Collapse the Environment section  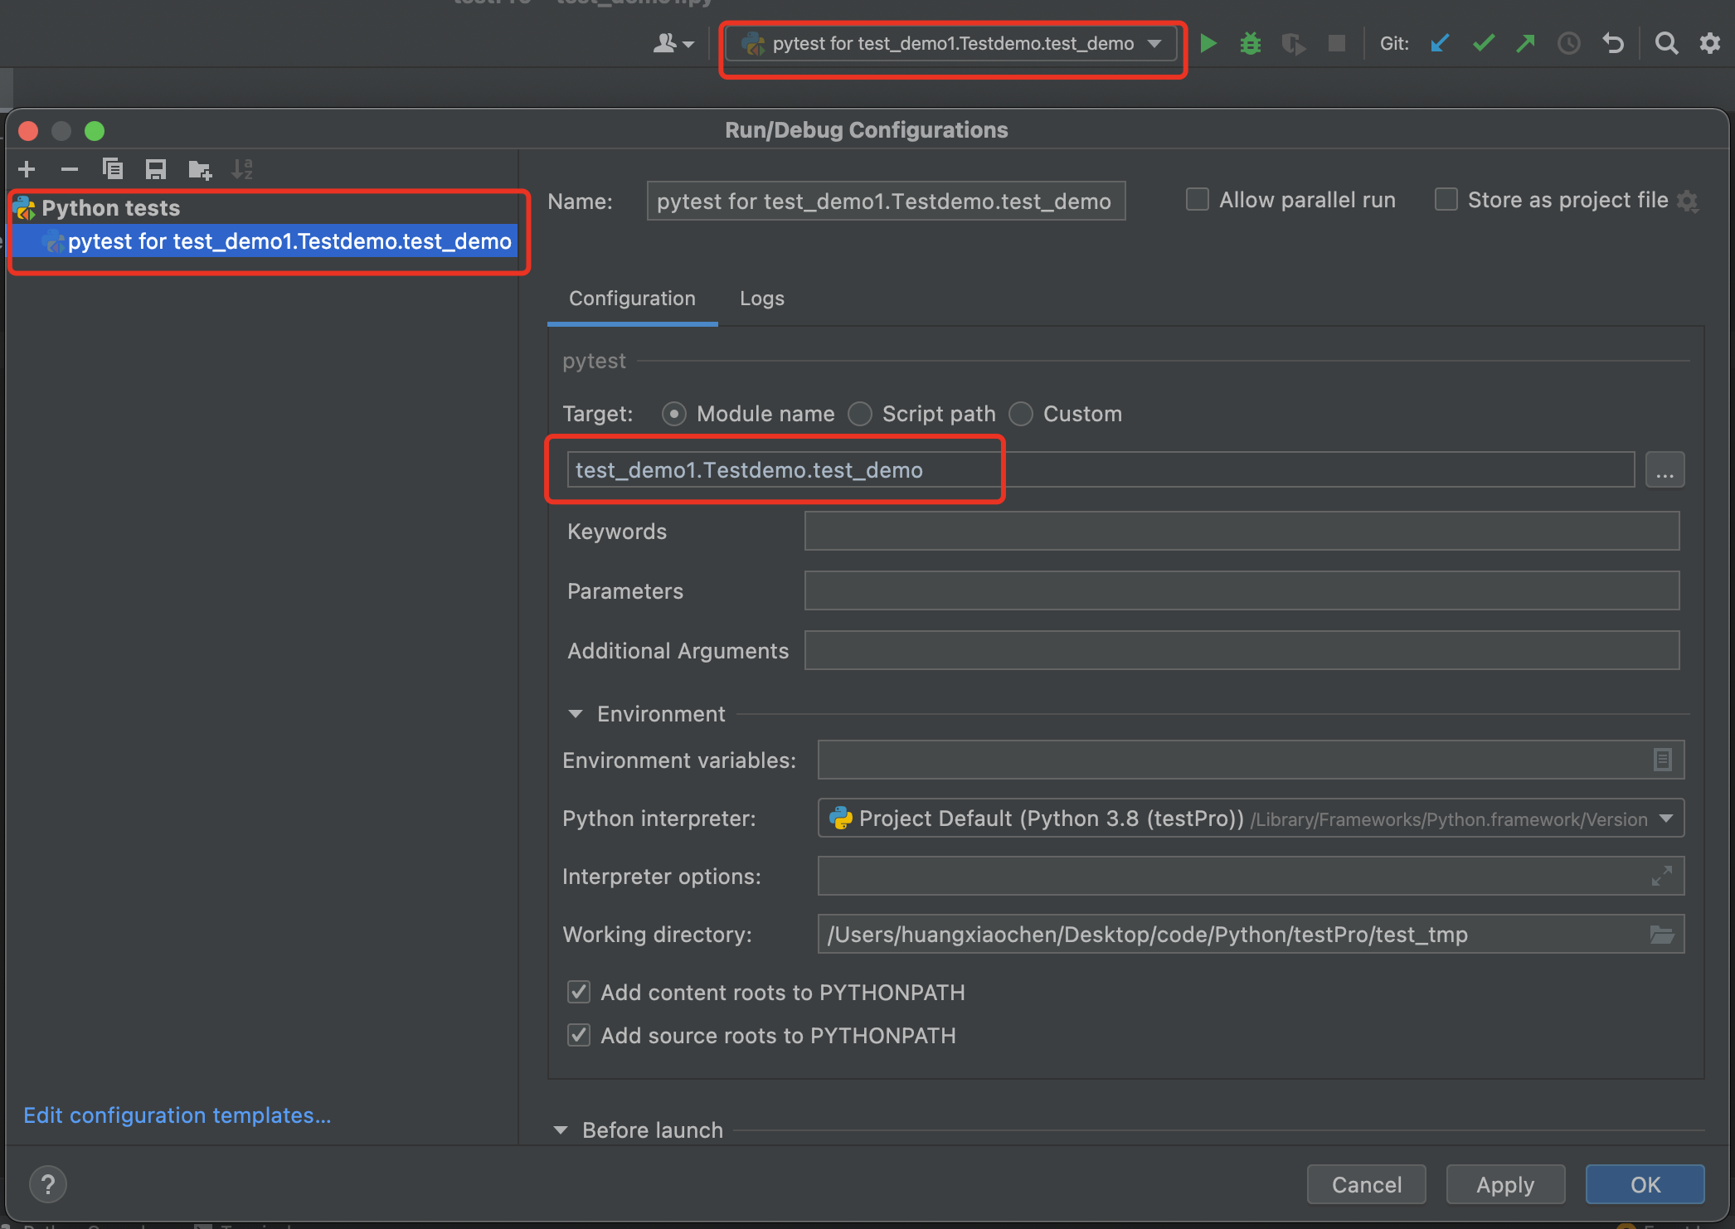click(x=576, y=714)
